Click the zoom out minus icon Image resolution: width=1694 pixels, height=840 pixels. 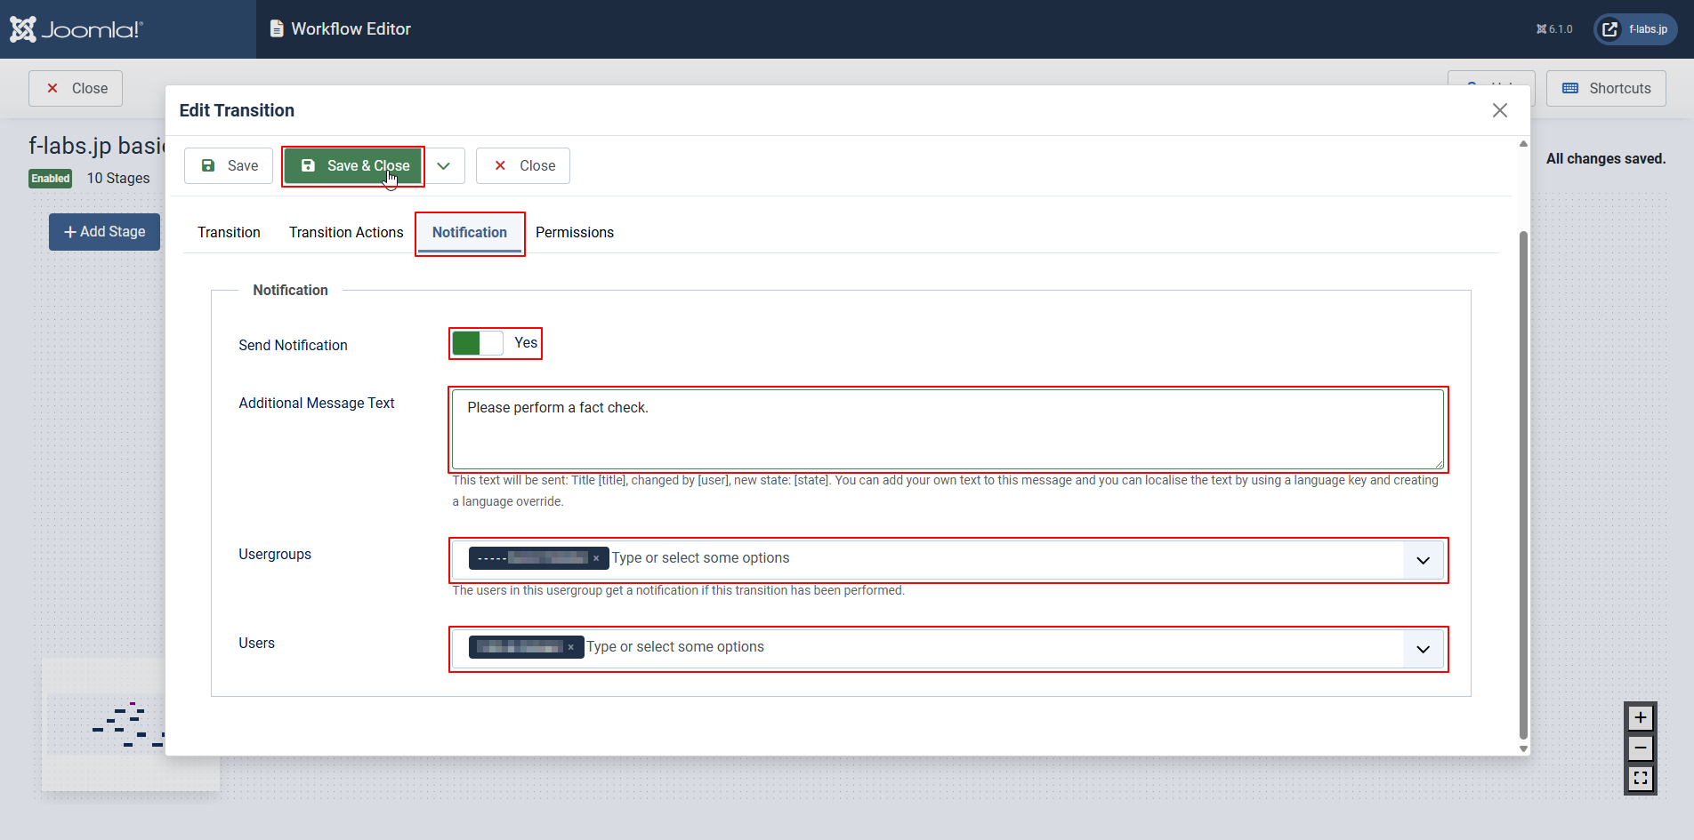[x=1640, y=748]
